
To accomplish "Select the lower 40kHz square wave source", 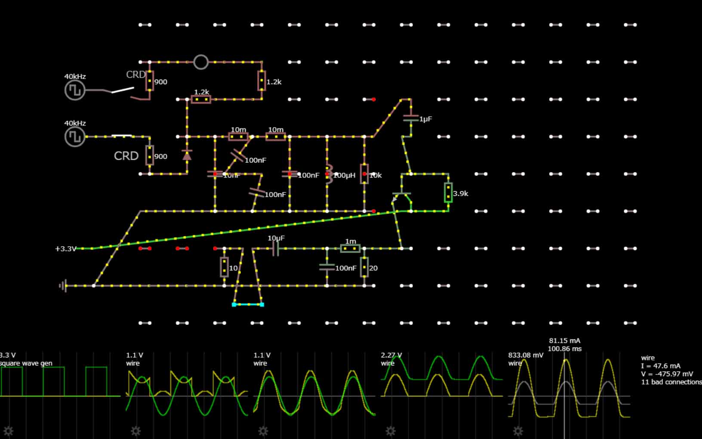I will 75,137.
